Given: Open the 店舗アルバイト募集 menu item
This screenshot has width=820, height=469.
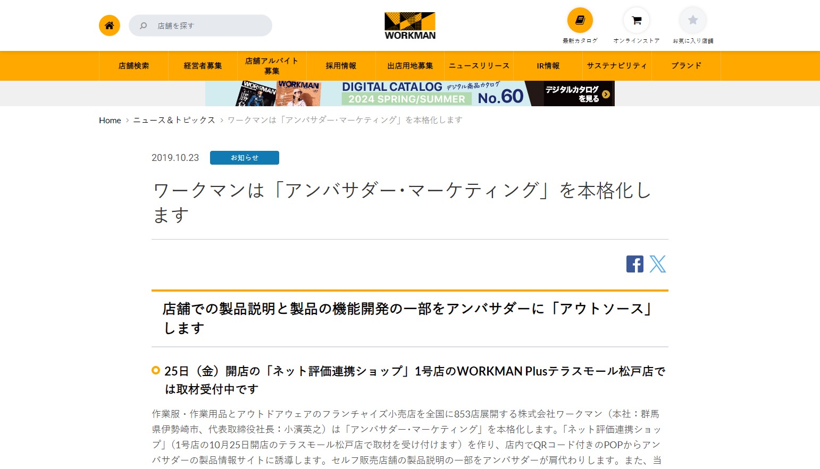Looking at the screenshot, I should pyautogui.click(x=272, y=66).
